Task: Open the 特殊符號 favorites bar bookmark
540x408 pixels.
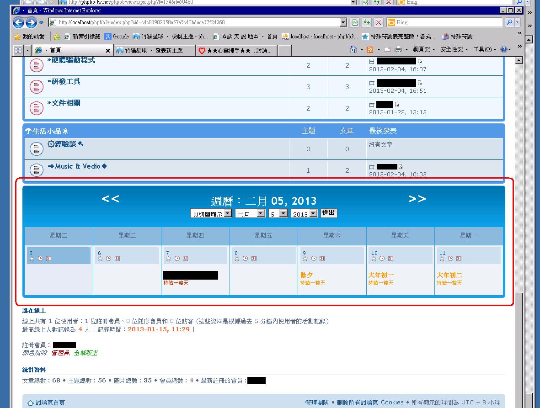Action: (457, 37)
